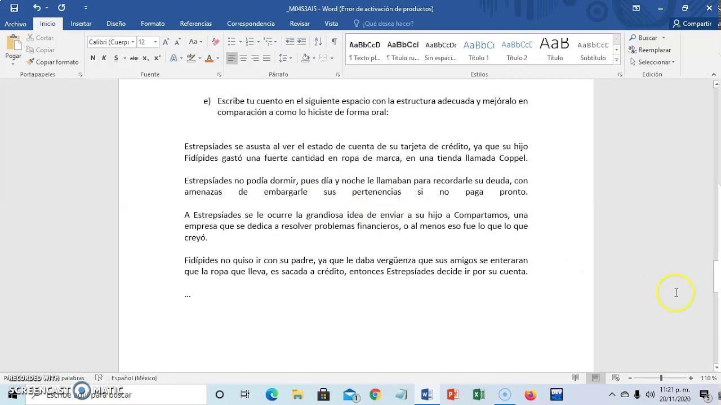Image resolution: width=721 pixels, height=405 pixels.
Task: Switch to the Revisar tab
Action: 300,24
